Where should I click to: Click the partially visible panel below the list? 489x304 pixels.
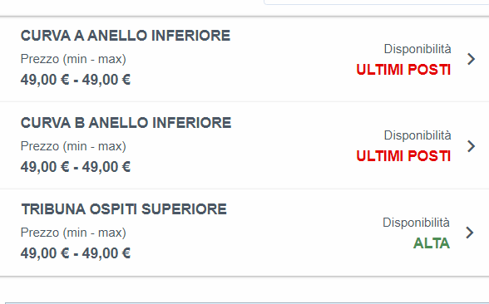[247, 303]
